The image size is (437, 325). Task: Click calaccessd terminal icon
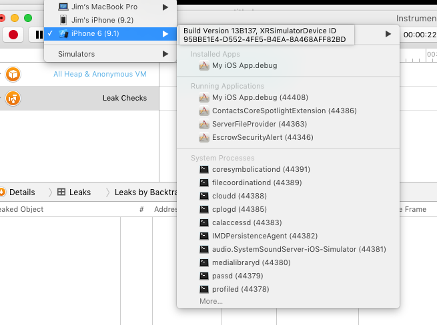(204, 223)
